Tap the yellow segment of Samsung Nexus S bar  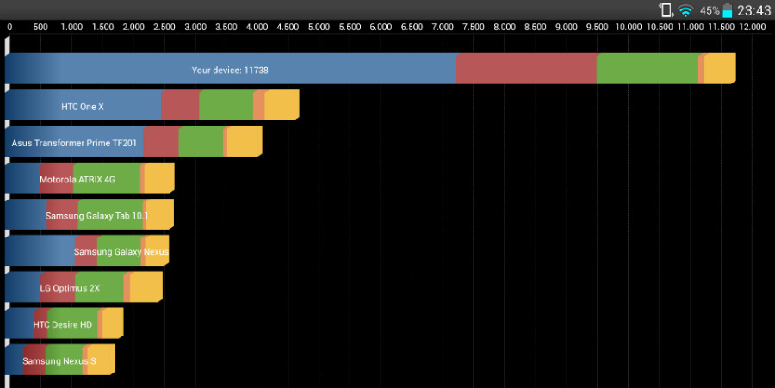(x=101, y=360)
